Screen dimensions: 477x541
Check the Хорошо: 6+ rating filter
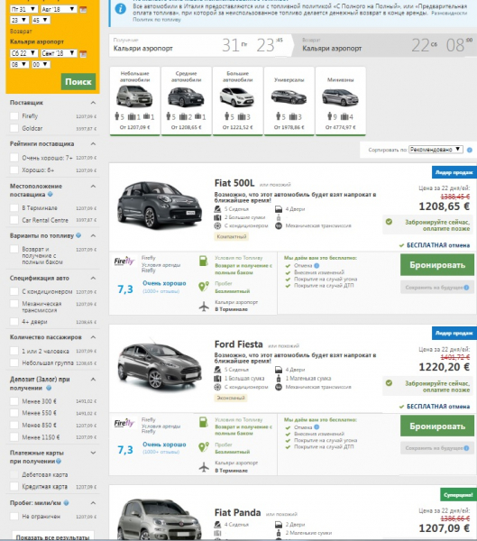click(x=14, y=170)
